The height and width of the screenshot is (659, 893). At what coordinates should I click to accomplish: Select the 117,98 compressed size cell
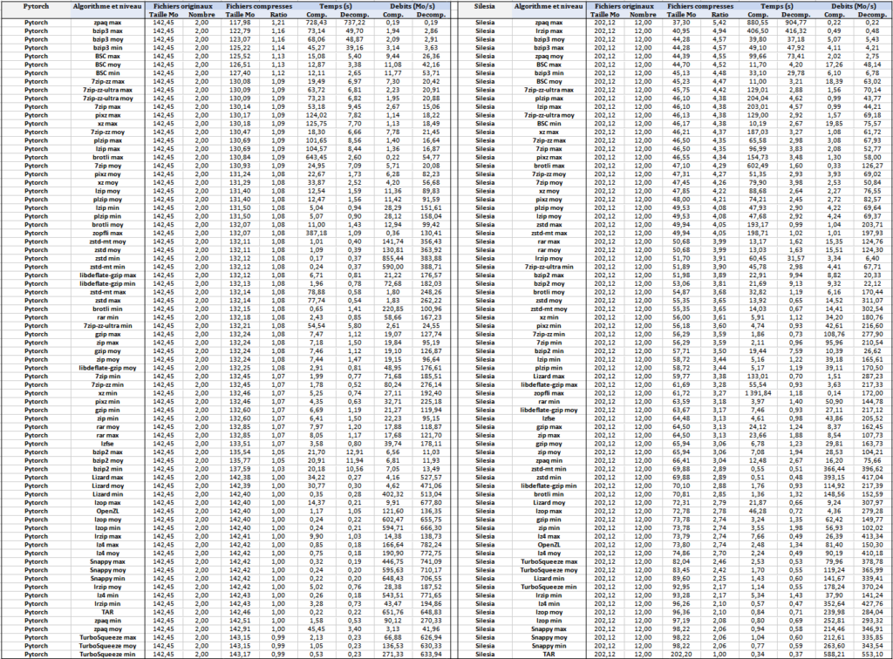(240, 23)
